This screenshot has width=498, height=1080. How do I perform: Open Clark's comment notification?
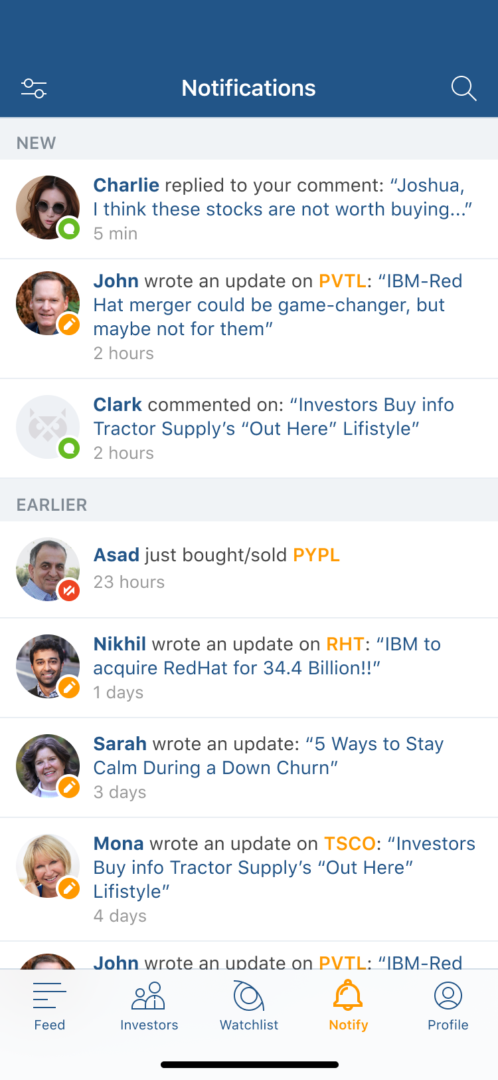click(274, 417)
